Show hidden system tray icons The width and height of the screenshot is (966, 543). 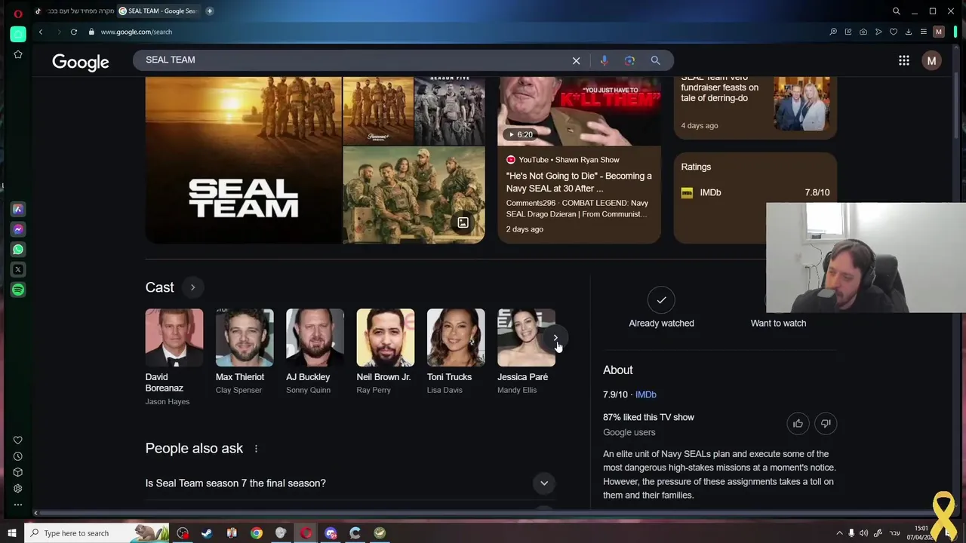click(838, 533)
